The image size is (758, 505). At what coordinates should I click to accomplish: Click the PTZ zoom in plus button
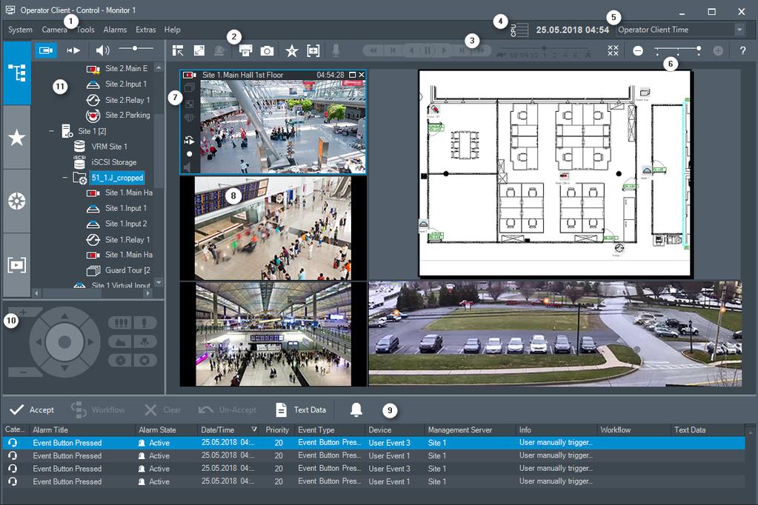click(23, 312)
